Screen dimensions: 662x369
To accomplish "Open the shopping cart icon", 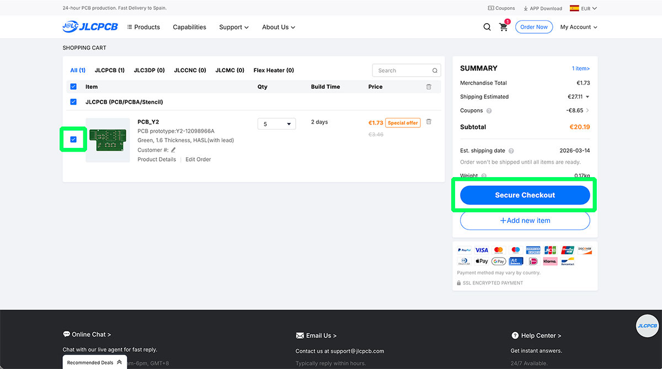I will pos(503,27).
